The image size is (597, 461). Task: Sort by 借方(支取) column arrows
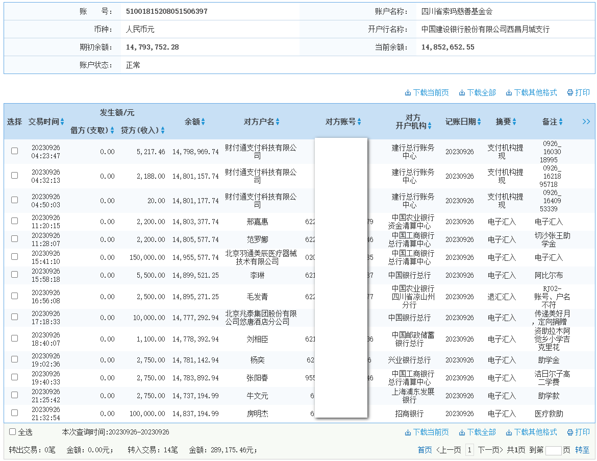click(112, 130)
